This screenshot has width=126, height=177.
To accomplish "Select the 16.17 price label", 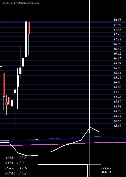I will pos(117,58).
